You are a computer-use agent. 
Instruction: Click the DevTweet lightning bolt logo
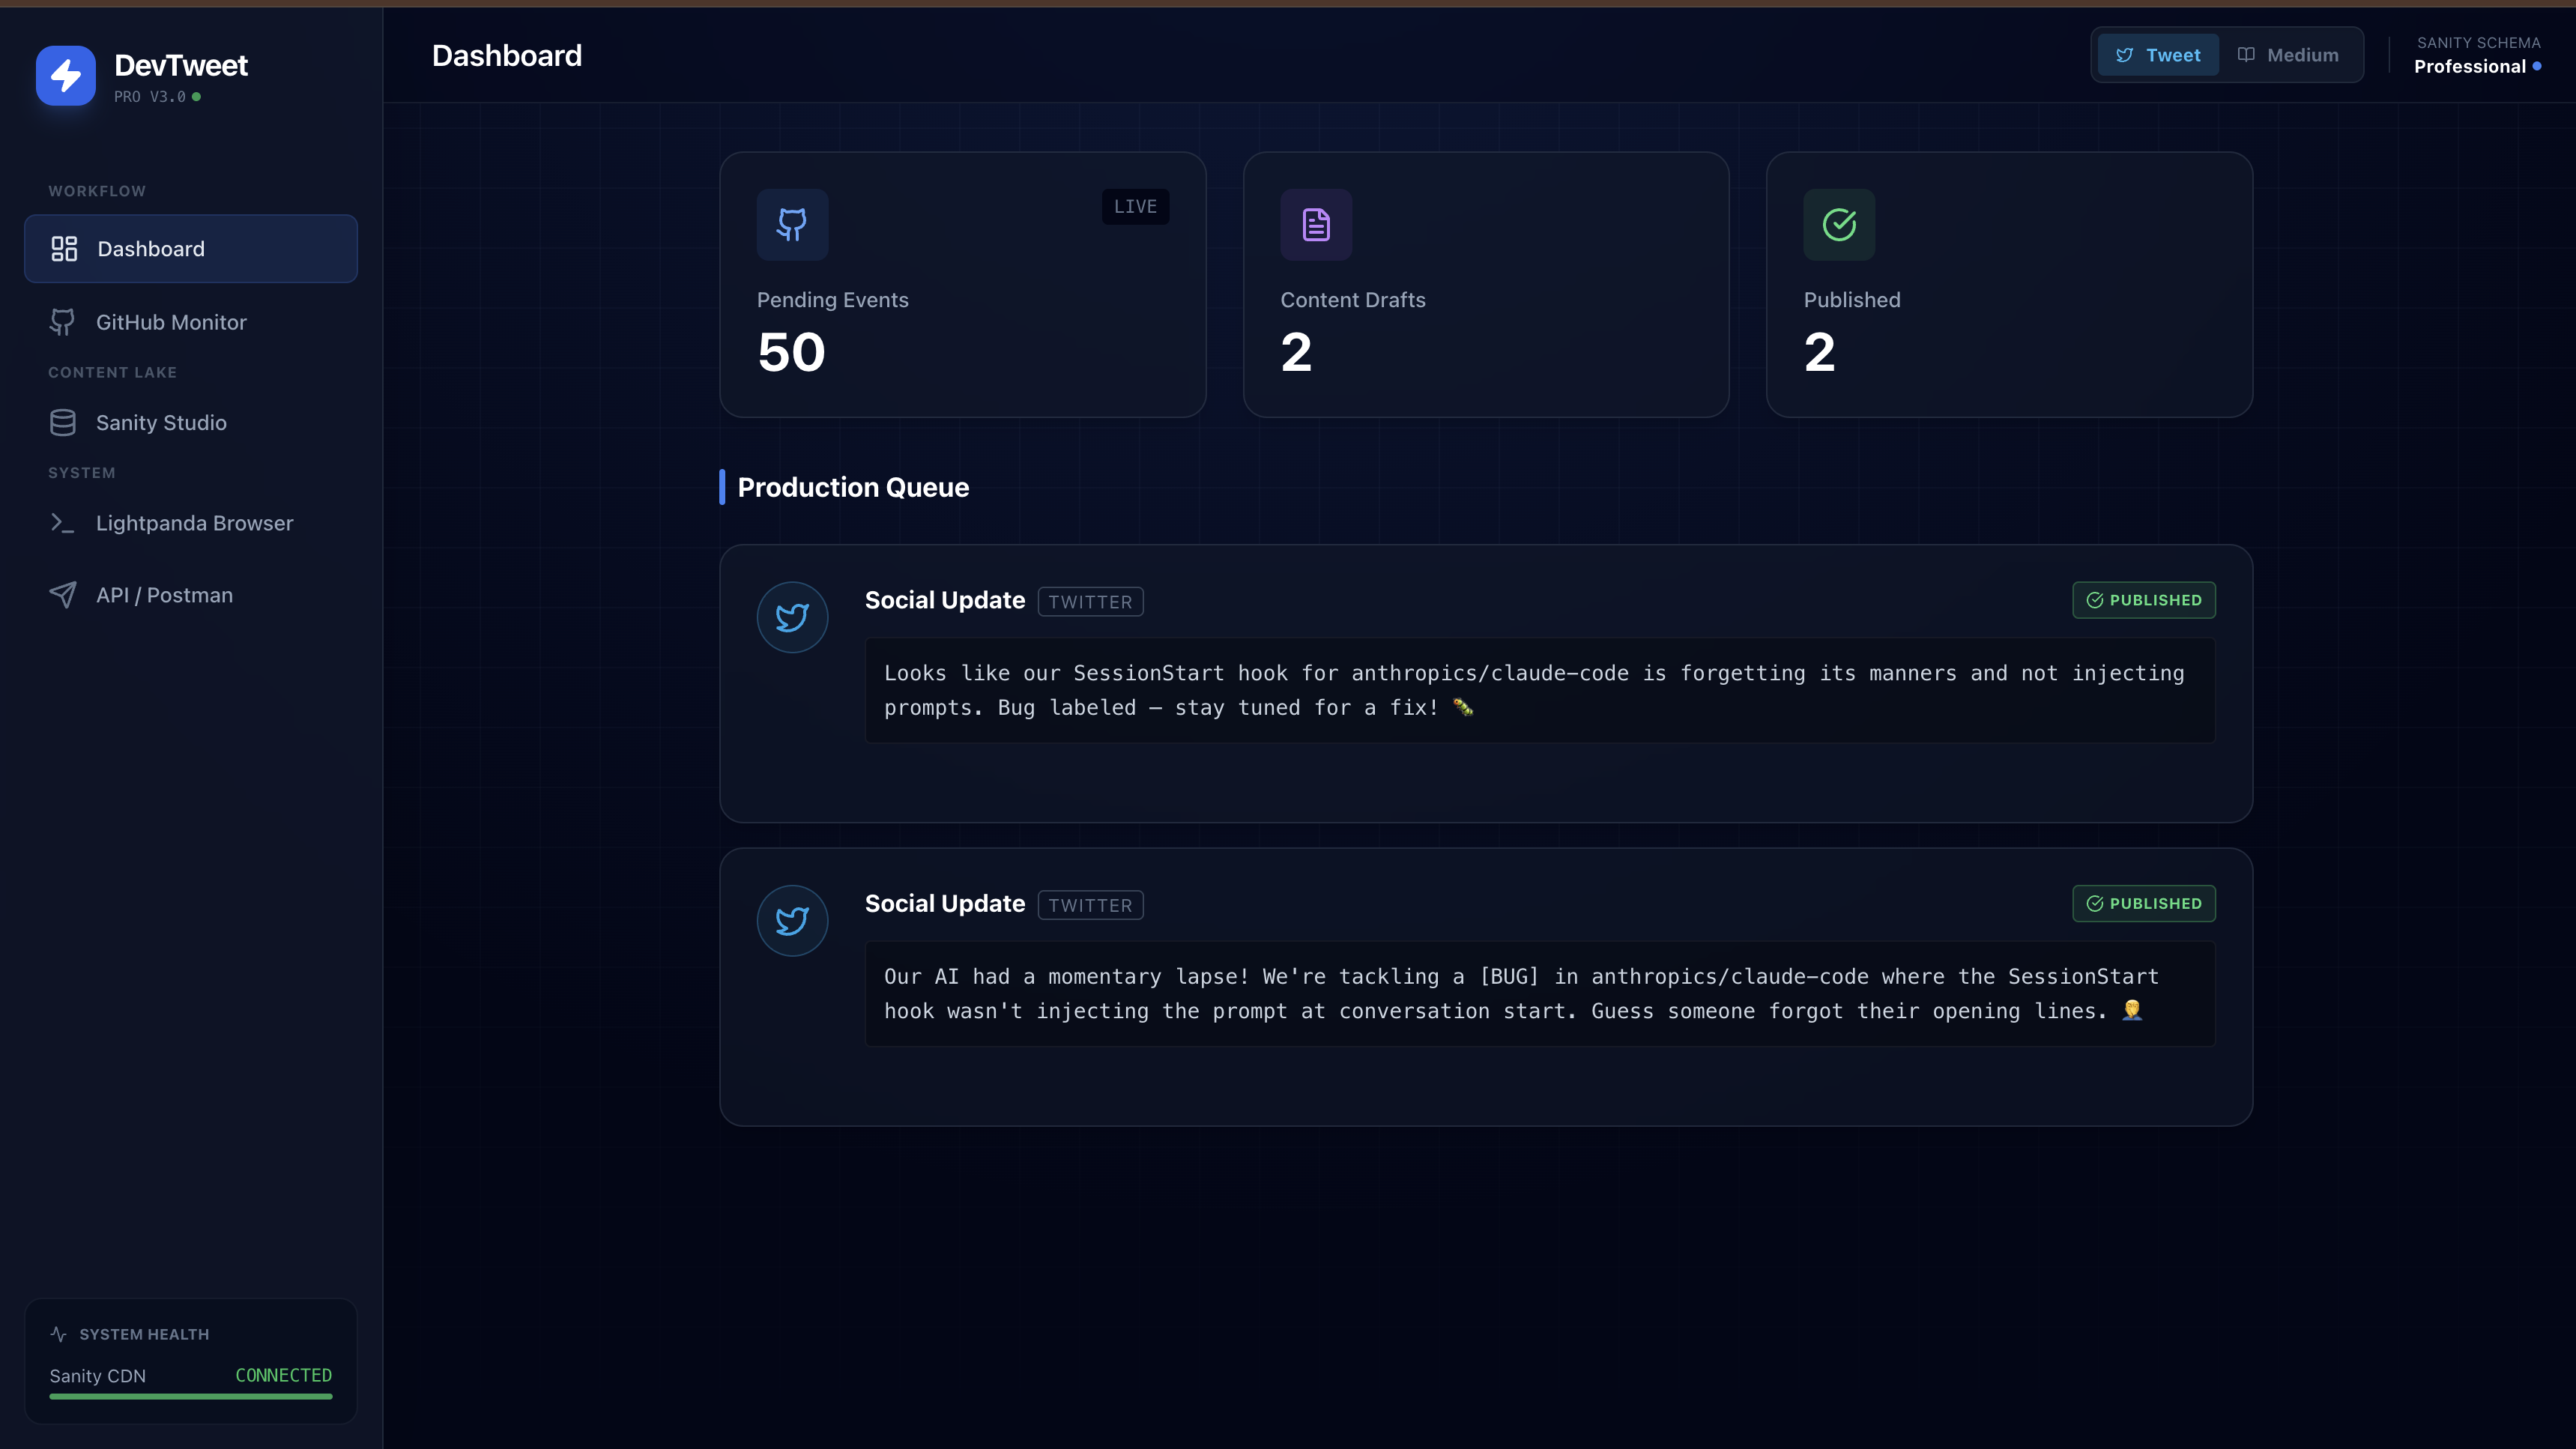coord(66,75)
